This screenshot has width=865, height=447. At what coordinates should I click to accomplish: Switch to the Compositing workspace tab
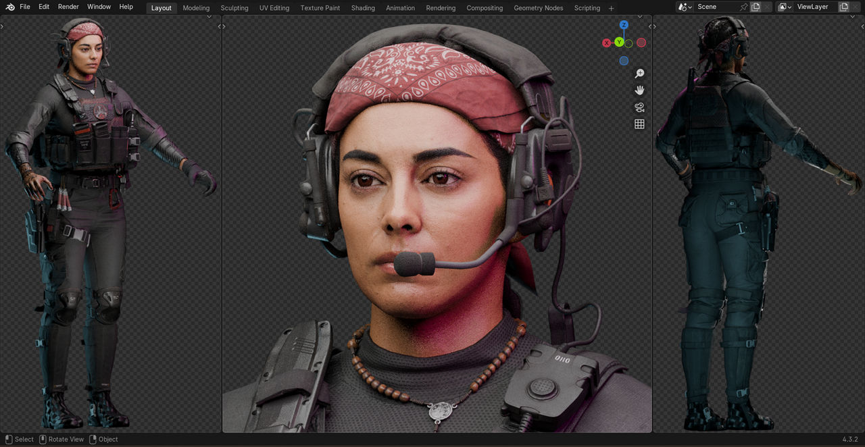[485, 8]
